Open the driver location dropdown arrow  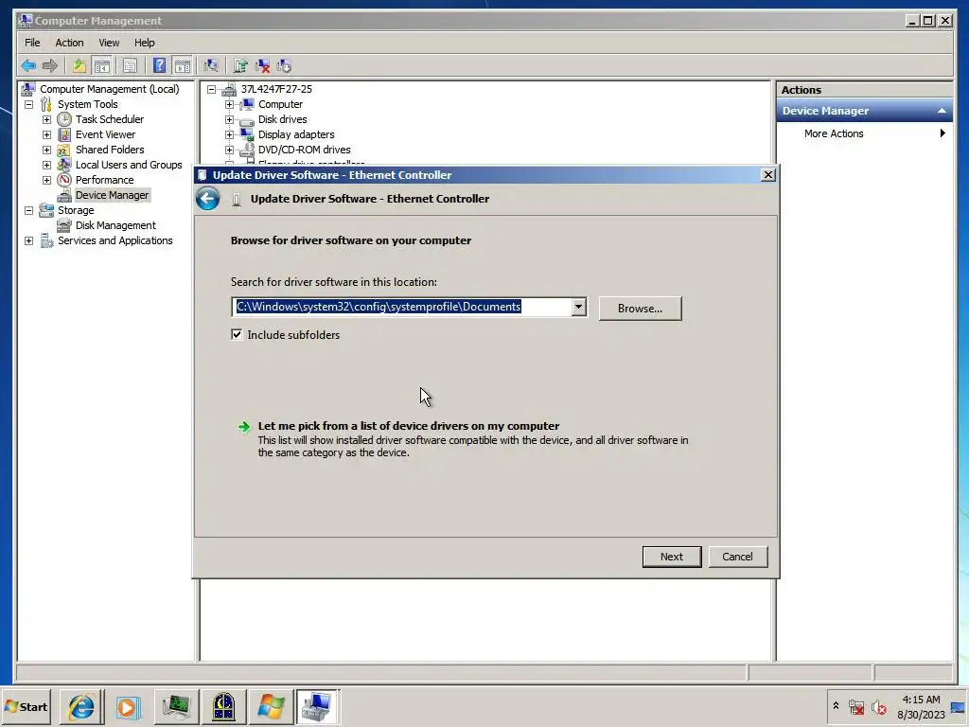tap(578, 307)
